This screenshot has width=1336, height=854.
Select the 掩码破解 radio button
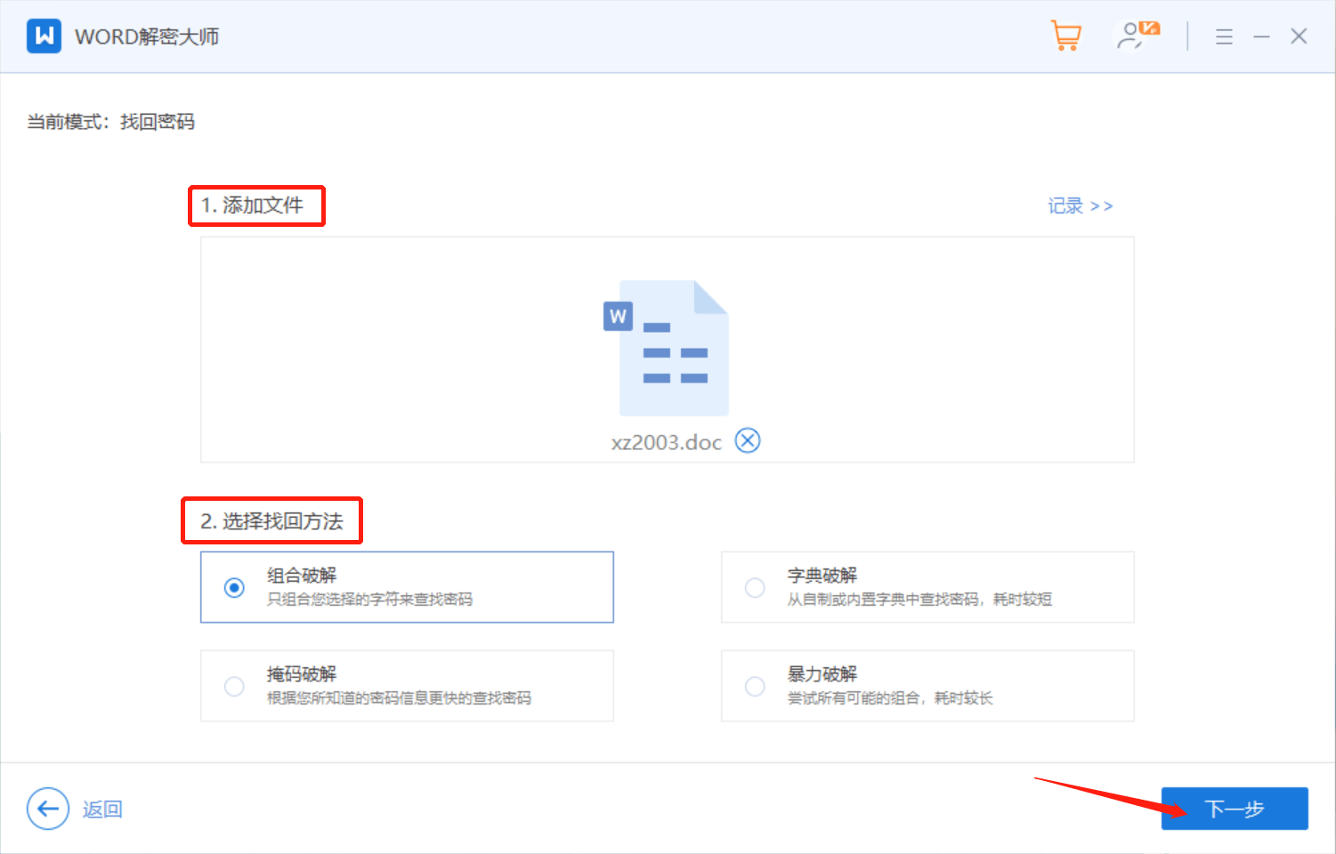tap(234, 686)
